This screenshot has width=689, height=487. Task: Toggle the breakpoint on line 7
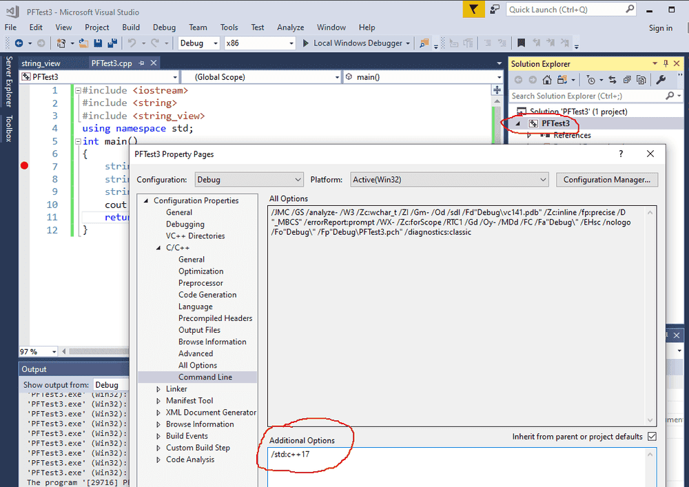[x=25, y=166]
